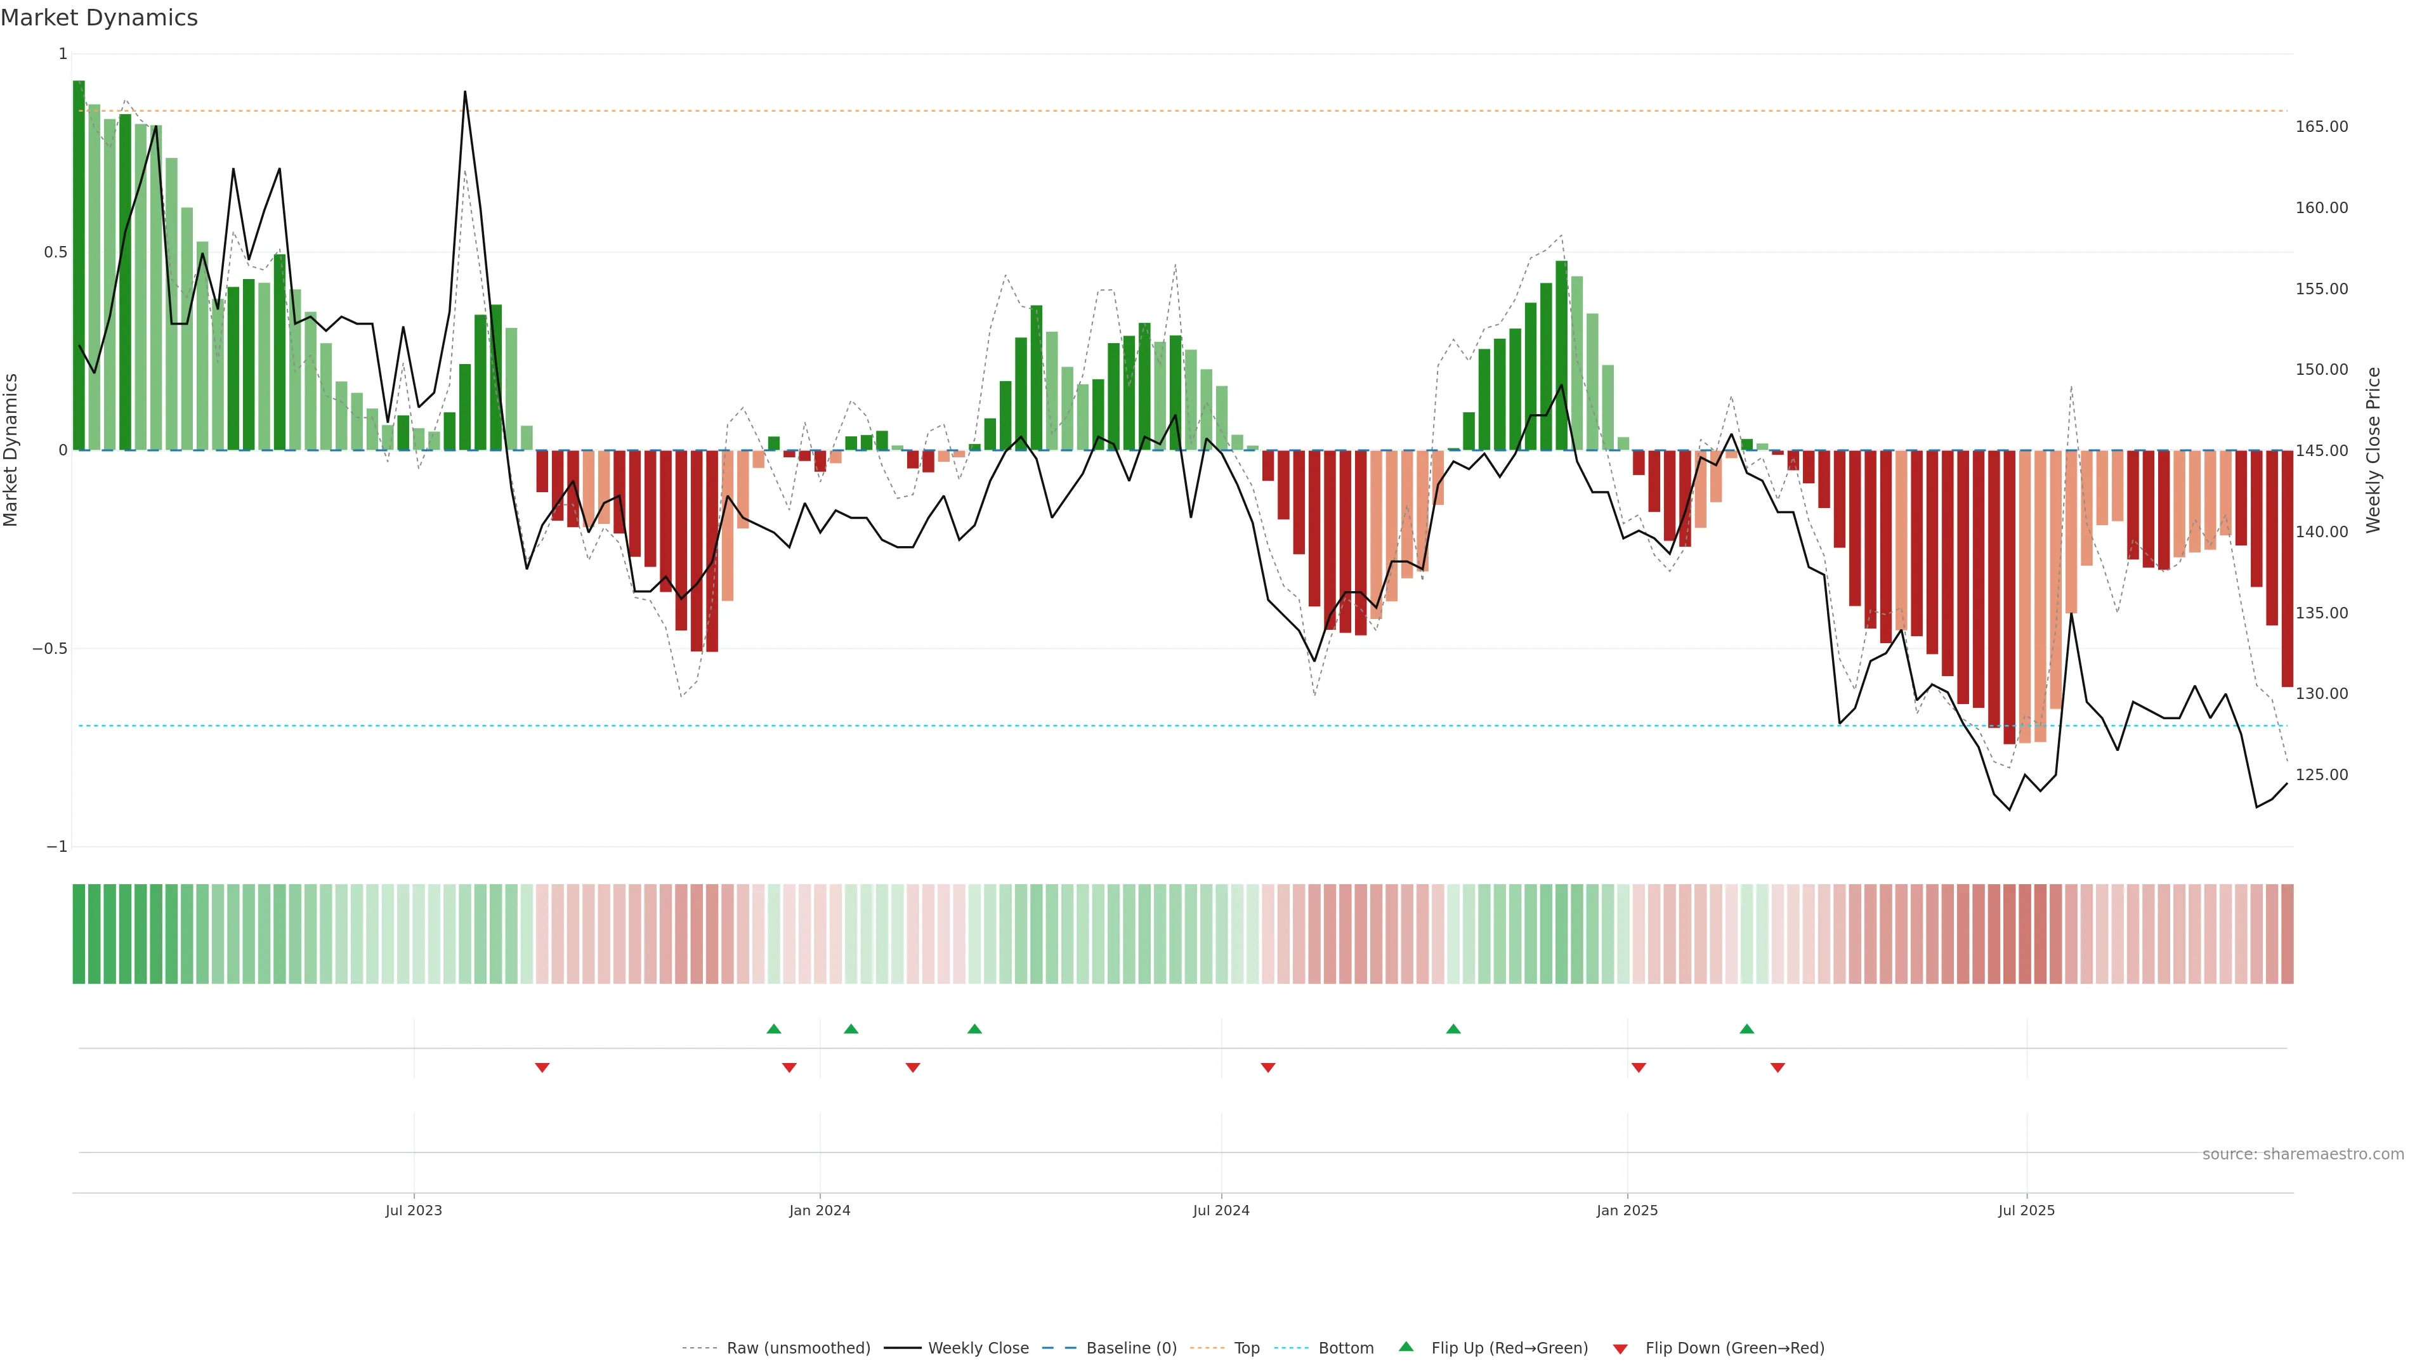Click the first dark green heatmap strip cell
Screen dimensions: 2436x1370
click(79, 933)
